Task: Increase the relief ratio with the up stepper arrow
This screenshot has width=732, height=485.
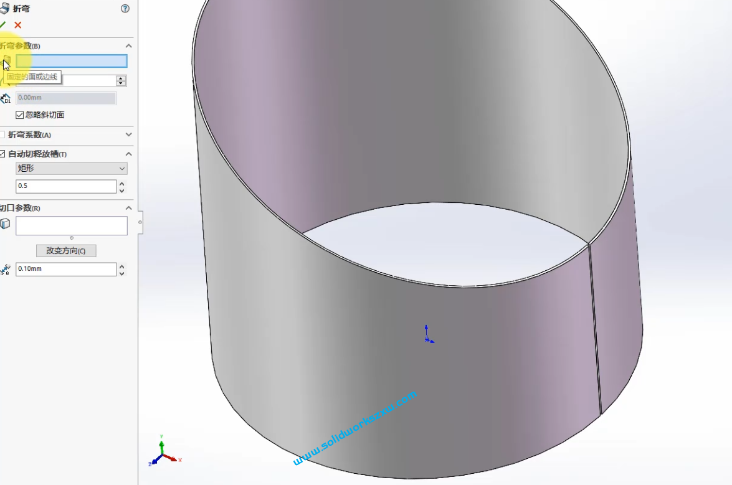Action: coord(121,182)
